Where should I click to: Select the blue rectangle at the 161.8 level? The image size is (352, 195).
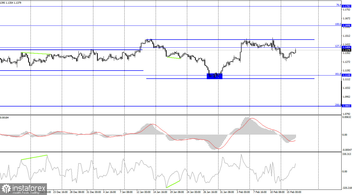pyautogui.click(x=215, y=76)
